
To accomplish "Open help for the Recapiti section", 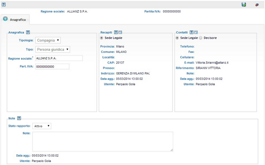I will point(116,32).
